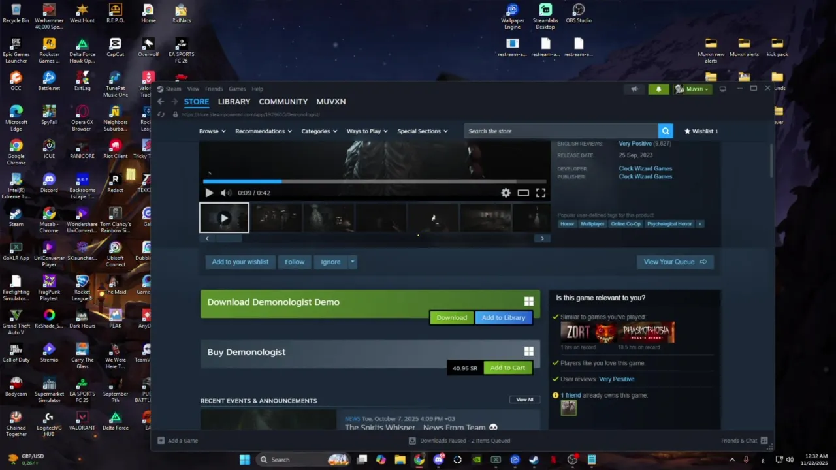
Task: Go forward with Steam forward arrow
Action: (x=174, y=102)
